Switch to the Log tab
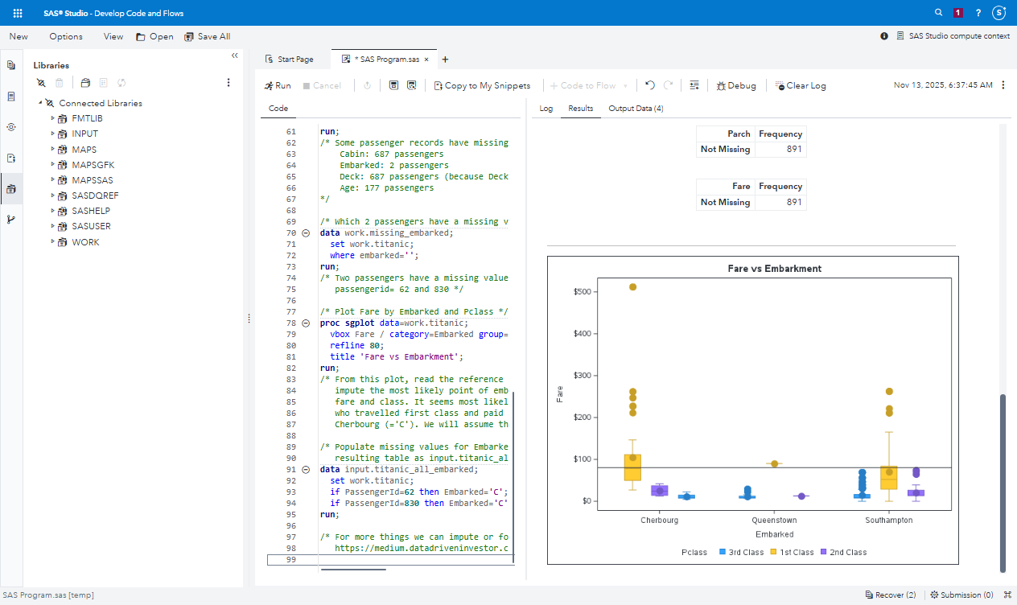This screenshot has width=1017, height=605. coord(546,109)
